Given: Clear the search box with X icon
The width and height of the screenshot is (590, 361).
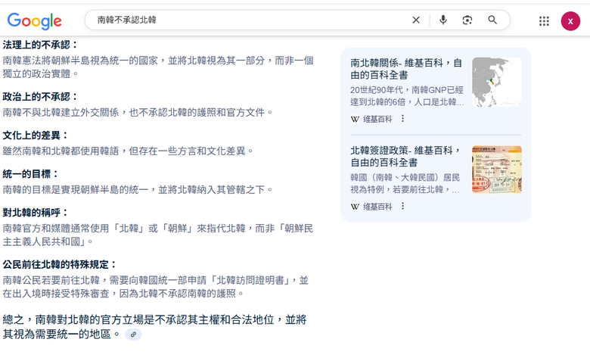Looking at the screenshot, I should 416,20.
